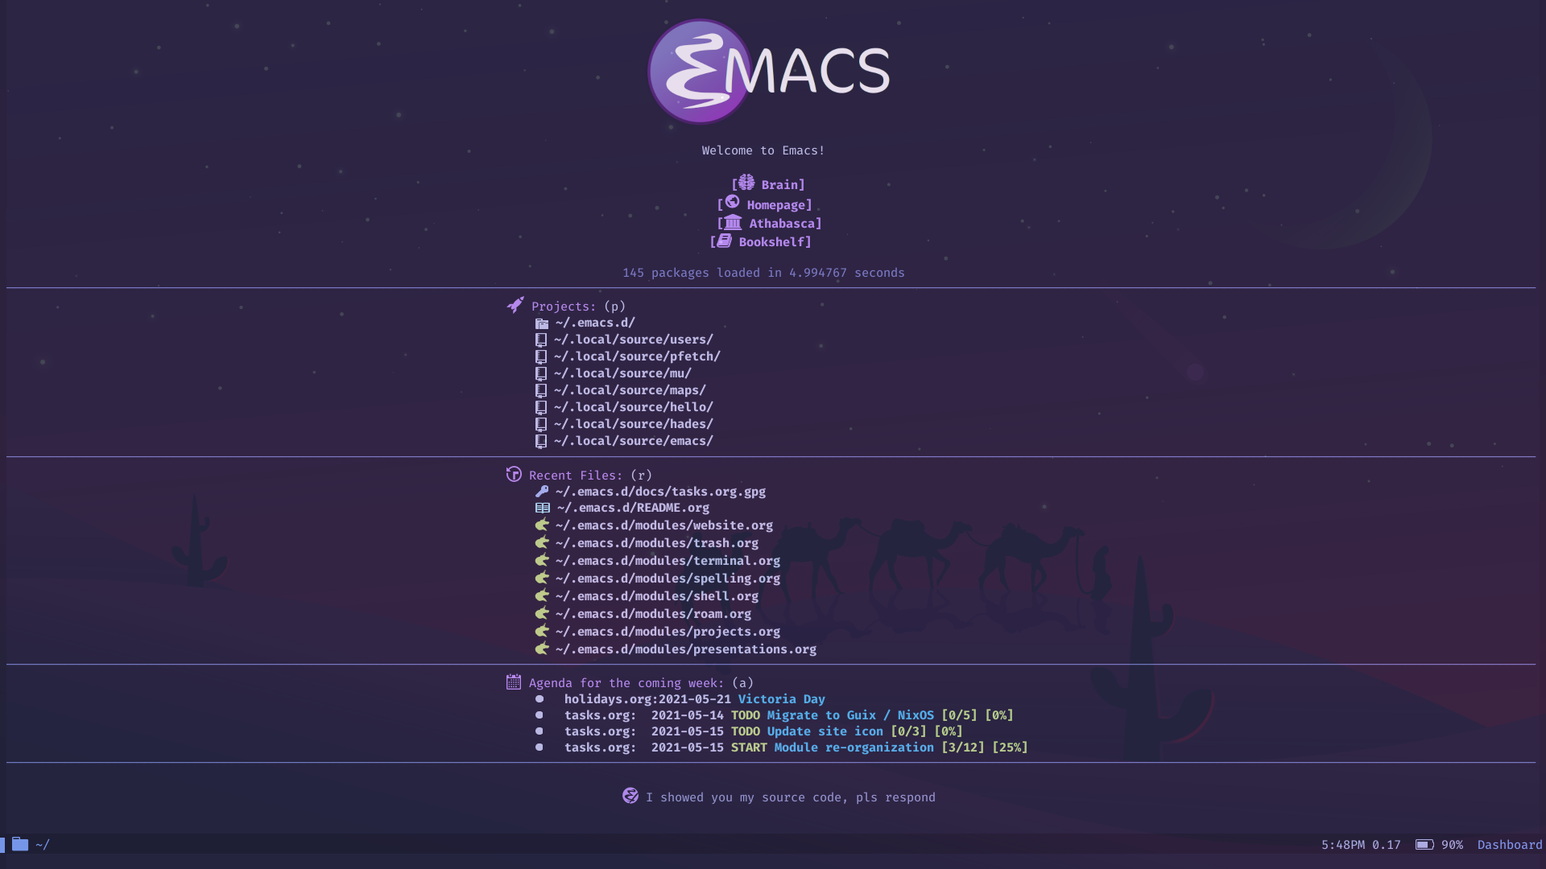Open the Bookshelf link
This screenshot has height=869, width=1546.
(772, 242)
